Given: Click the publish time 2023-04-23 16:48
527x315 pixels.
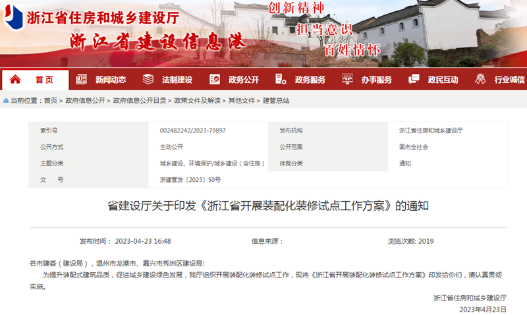Looking at the screenshot, I should tap(143, 241).
